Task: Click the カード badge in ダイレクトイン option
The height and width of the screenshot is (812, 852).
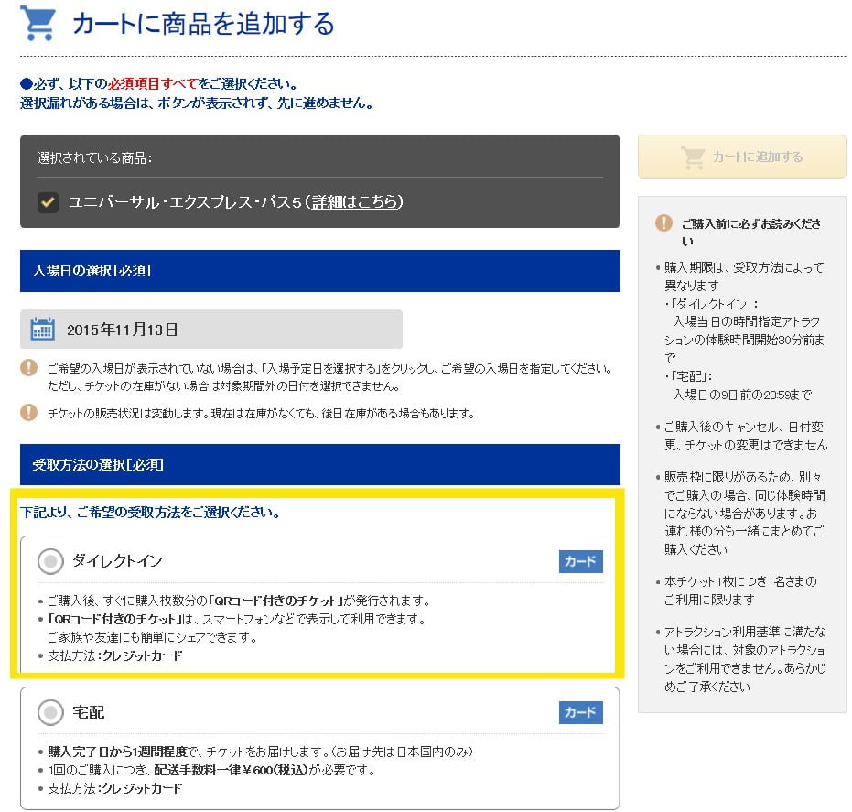Action: 580,561
